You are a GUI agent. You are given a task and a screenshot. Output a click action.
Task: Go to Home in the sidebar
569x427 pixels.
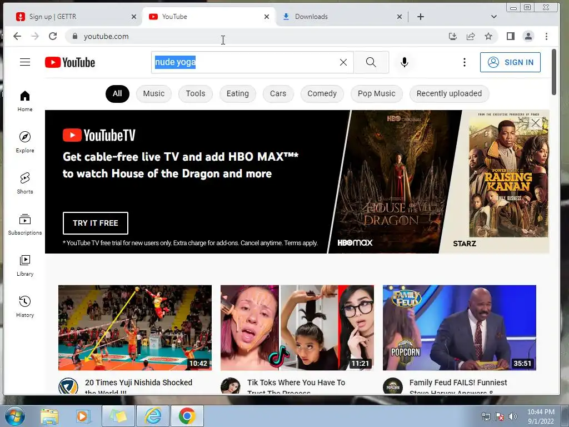click(x=24, y=101)
